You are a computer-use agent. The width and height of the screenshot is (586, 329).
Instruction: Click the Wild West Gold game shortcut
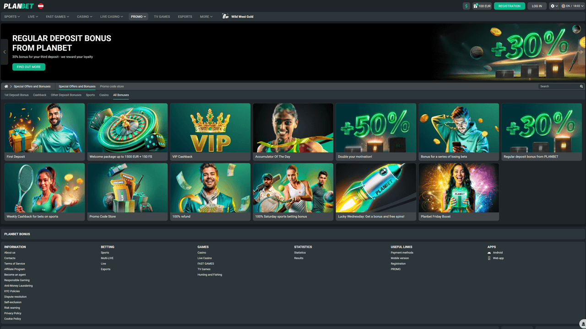point(238,16)
